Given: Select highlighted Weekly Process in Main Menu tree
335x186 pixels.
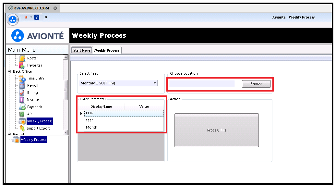Looking at the screenshot, I should 40,121.
